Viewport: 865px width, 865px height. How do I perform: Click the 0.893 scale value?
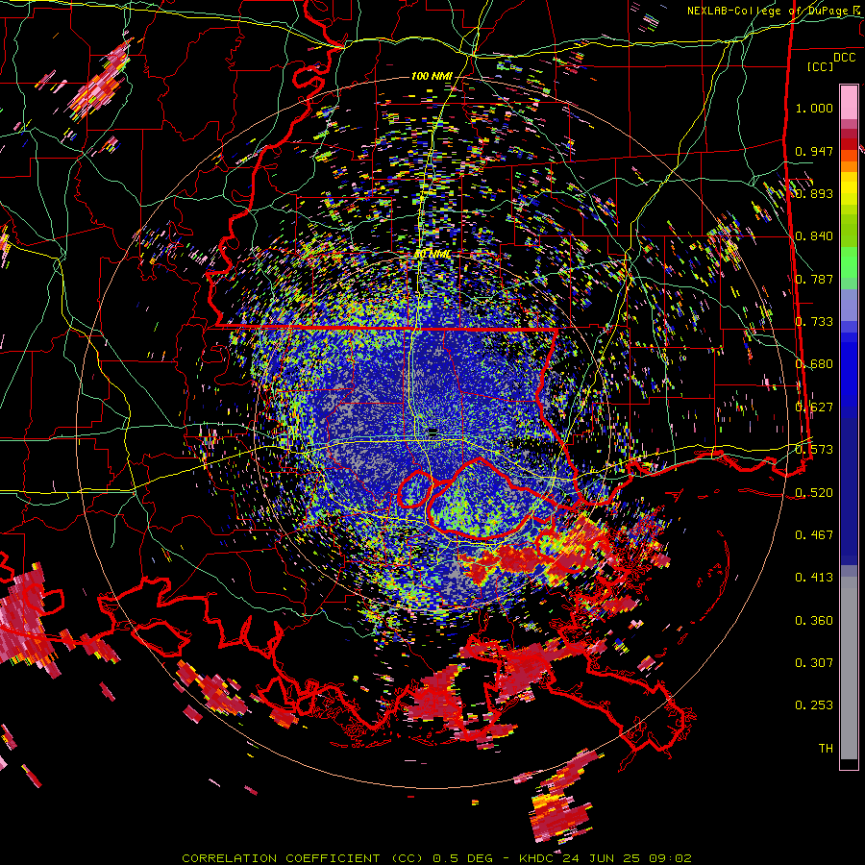(x=814, y=193)
